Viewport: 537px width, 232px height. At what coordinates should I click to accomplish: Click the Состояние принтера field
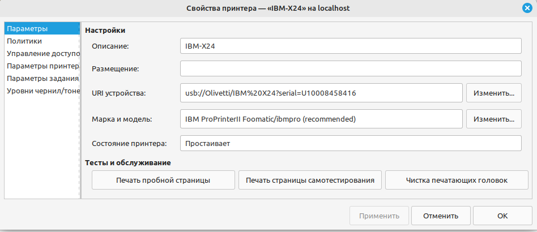pyautogui.click(x=351, y=143)
